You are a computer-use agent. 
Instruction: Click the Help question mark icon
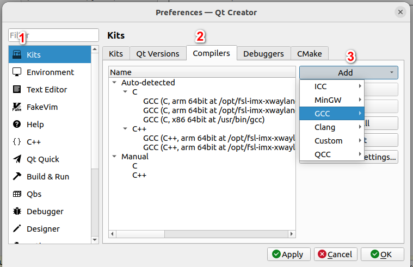coord(17,125)
